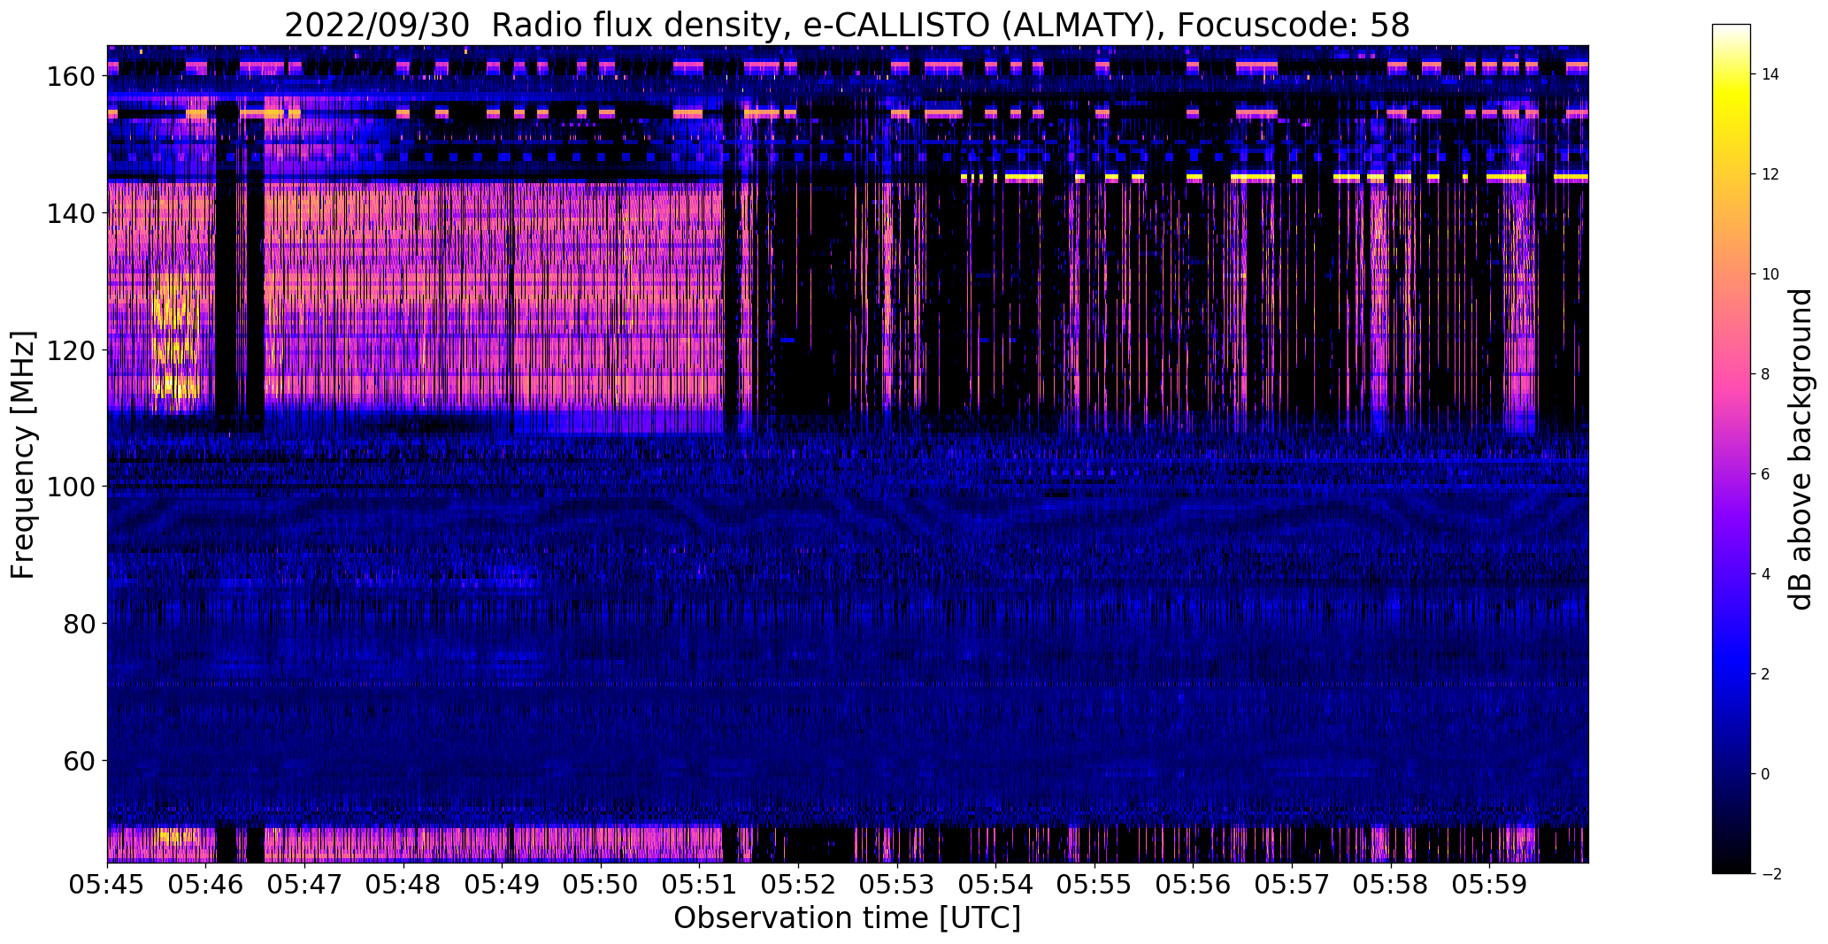This screenshot has height=944, width=1828.
Task: Click the colorbar tick value 0
Action: click(x=1765, y=774)
